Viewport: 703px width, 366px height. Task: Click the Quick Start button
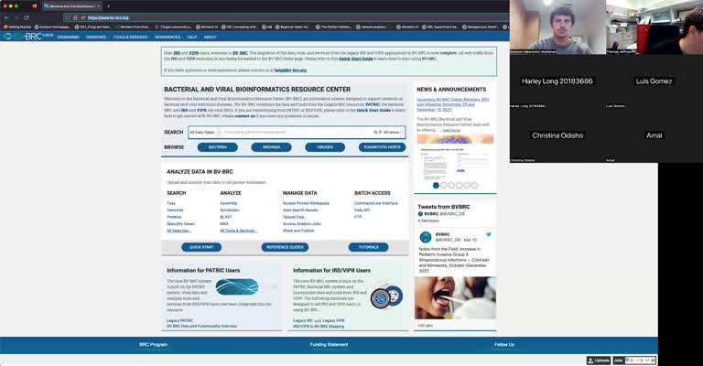(x=200, y=247)
